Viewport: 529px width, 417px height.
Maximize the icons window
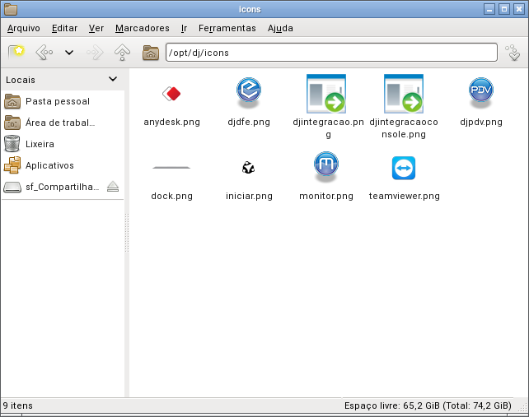(x=504, y=9)
